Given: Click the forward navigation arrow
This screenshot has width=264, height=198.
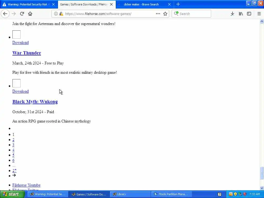Looking at the screenshot, I should pos(14,14).
